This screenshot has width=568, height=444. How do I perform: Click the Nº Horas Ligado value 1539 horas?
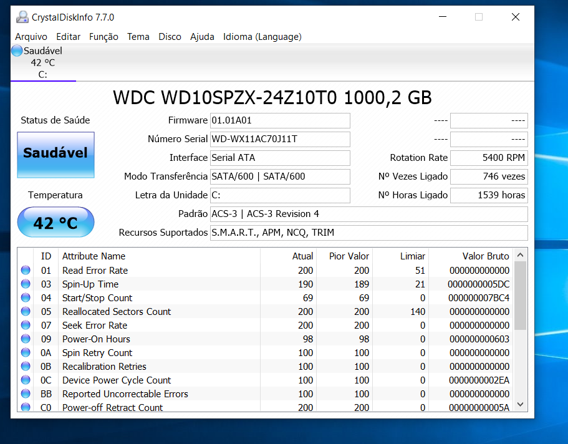click(x=489, y=195)
